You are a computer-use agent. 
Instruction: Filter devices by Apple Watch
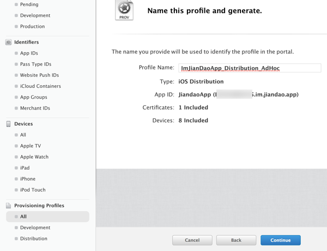(x=34, y=157)
